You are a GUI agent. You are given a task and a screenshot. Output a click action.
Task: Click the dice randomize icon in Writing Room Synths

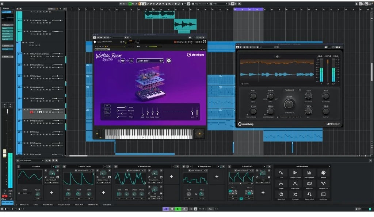pos(169,60)
